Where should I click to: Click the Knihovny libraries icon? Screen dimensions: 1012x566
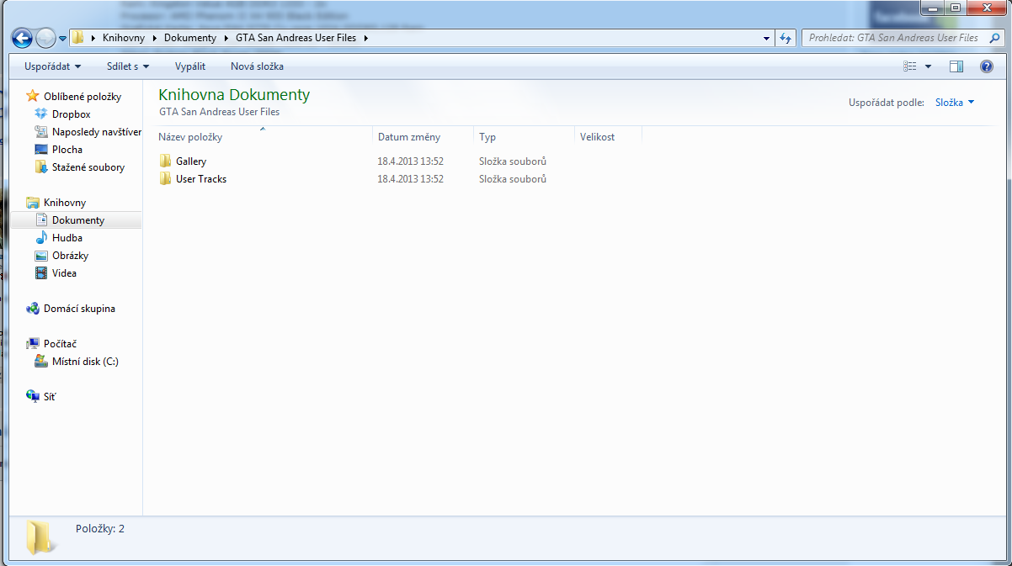coord(33,202)
